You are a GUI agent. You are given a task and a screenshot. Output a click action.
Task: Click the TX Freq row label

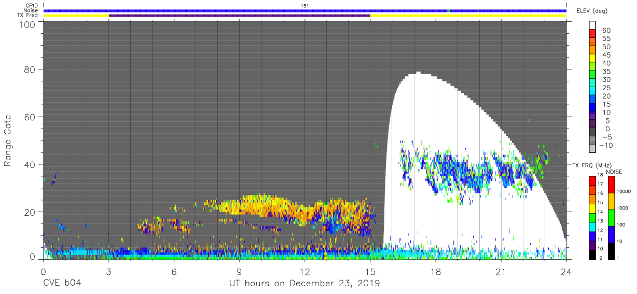[28, 16]
